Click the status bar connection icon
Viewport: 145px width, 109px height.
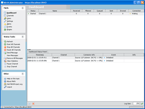pyautogui.click(x=2, y=107)
